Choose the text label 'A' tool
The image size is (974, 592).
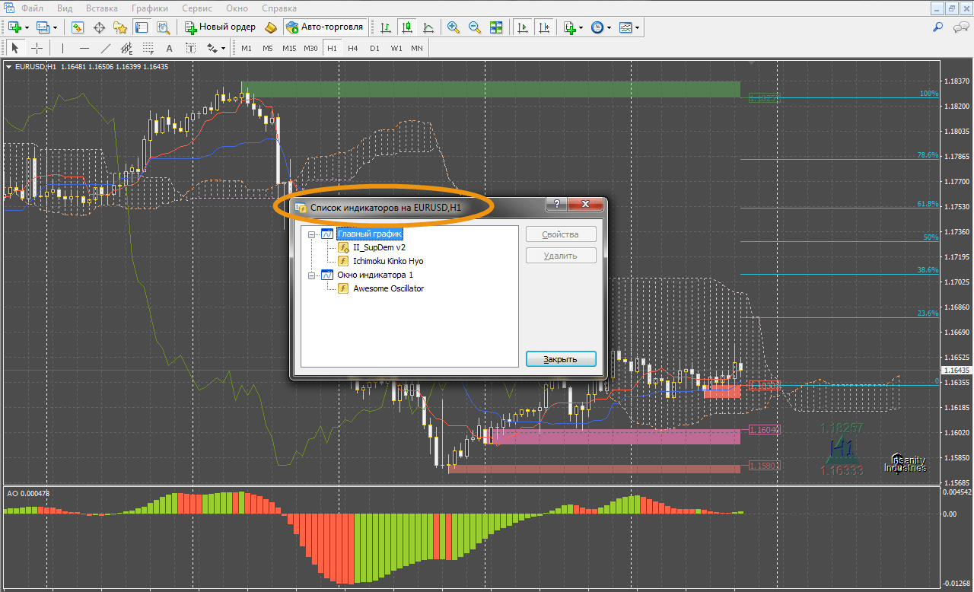tap(169, 49)
